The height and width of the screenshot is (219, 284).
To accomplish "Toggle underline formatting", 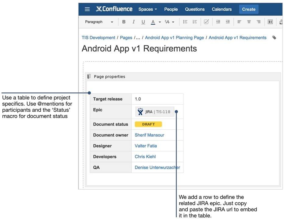I will click(x=143, y=22).
